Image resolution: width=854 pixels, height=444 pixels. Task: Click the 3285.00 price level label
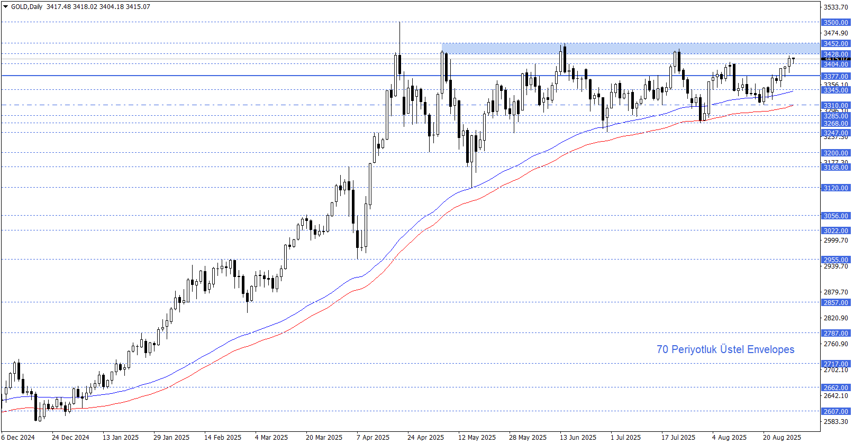pyautogui.click(x=836, y=116)
